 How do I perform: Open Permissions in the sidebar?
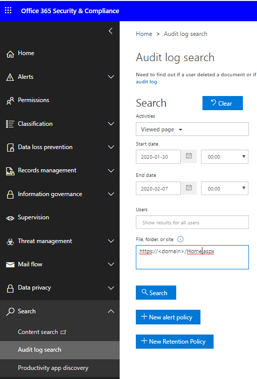point(33,100)
